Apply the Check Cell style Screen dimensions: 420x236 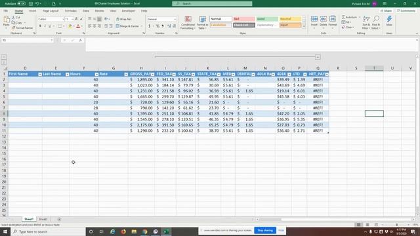click(243, 25)
